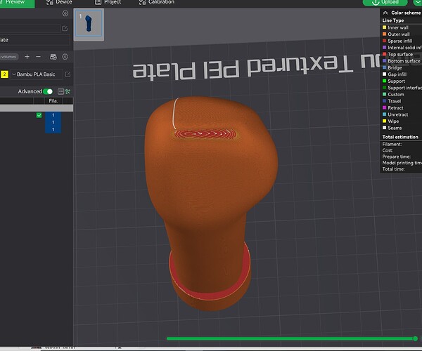Click the Total estimation heading
This screenshot has height=351, width=422.
[x=400, y=137]
